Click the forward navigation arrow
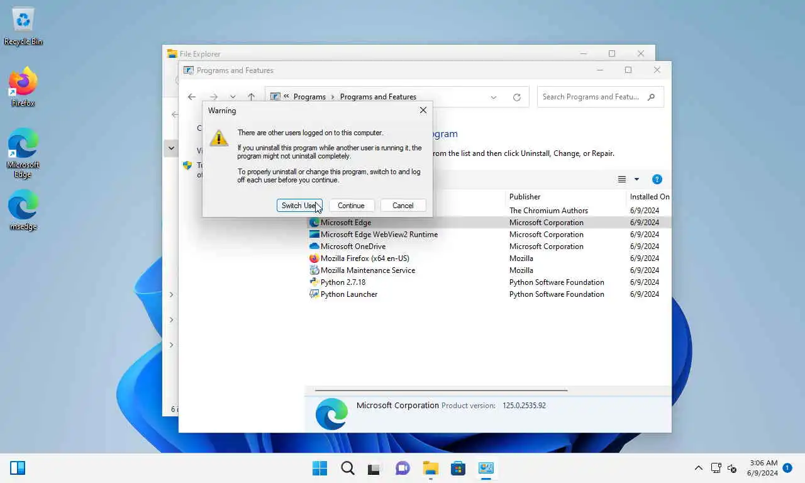 pyautogui.click(x=214, y=97)
